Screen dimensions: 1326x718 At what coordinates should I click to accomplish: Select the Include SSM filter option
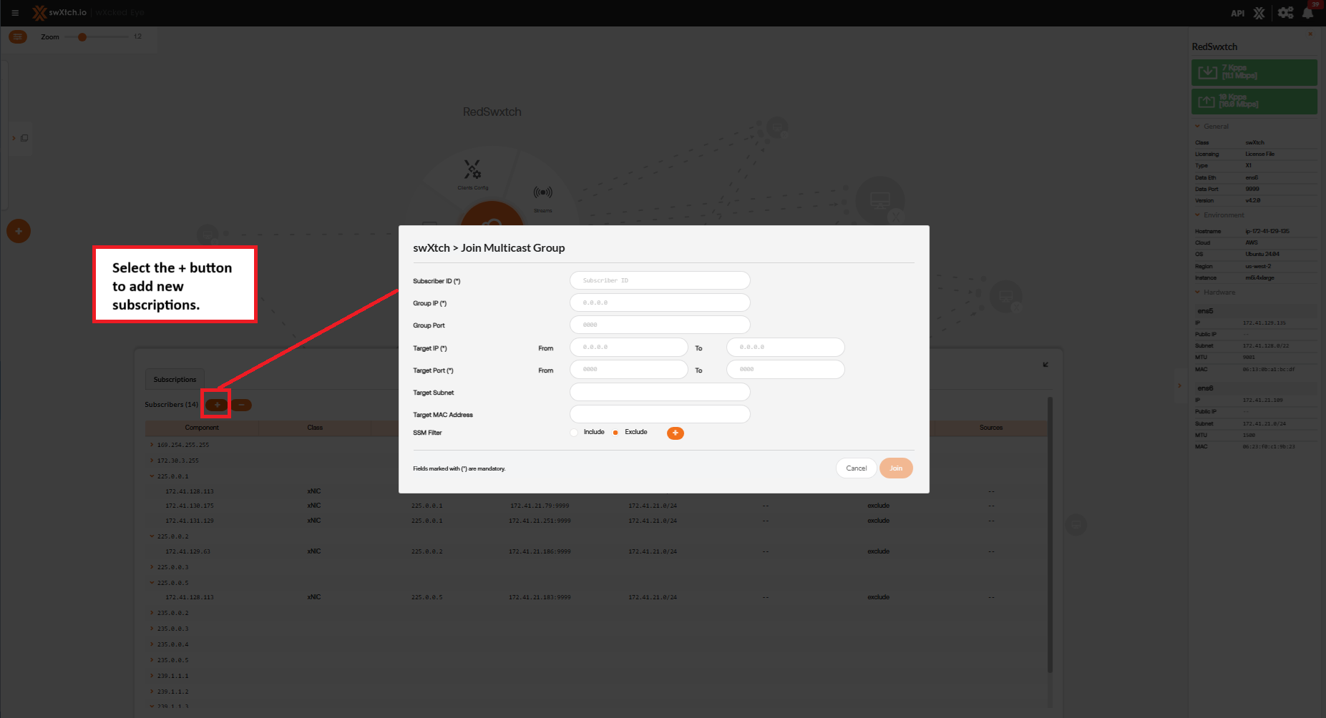(x=575, y=433)
